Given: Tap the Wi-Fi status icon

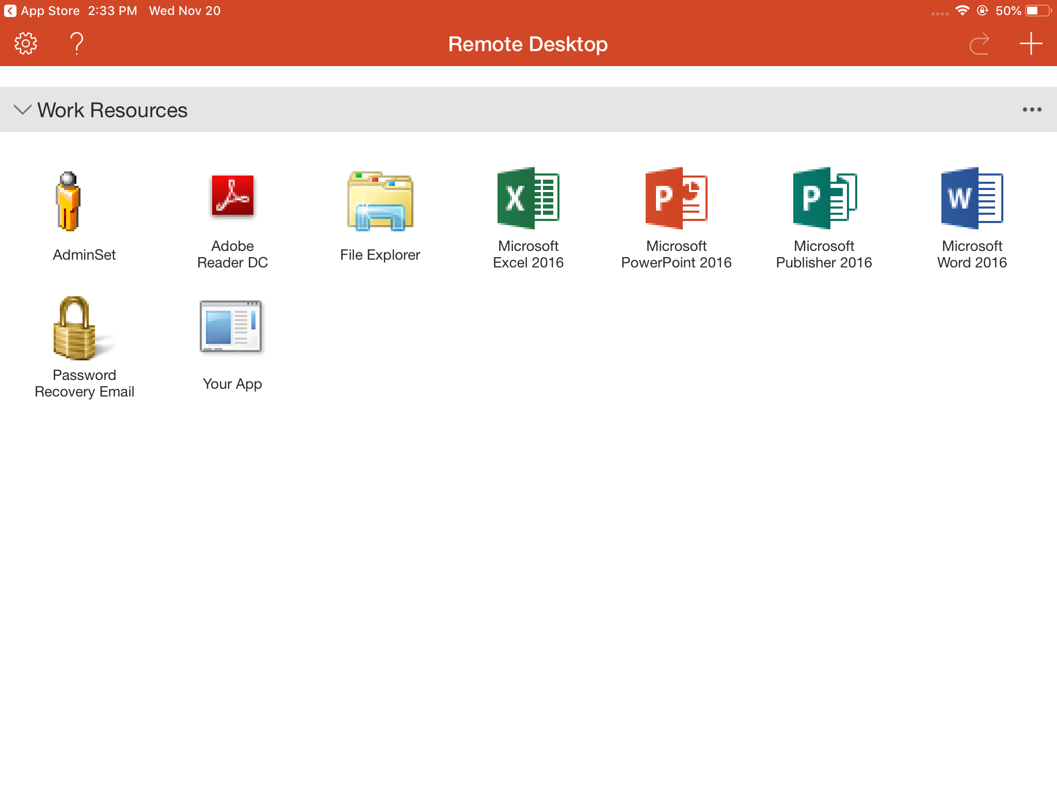Looking at the screenshot, I should [962, 10].
